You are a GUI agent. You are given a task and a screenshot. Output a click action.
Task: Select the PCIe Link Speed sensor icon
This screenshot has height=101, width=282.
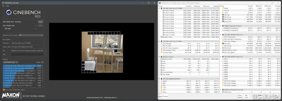tap(223, 52)
